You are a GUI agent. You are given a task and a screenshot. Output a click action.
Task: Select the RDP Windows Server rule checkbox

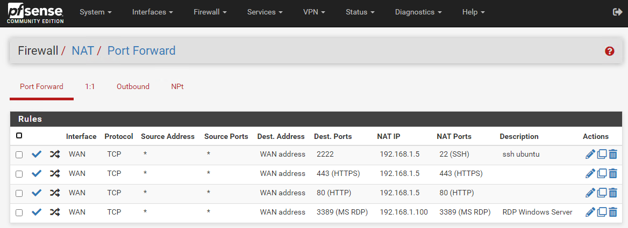pos(19,212)
